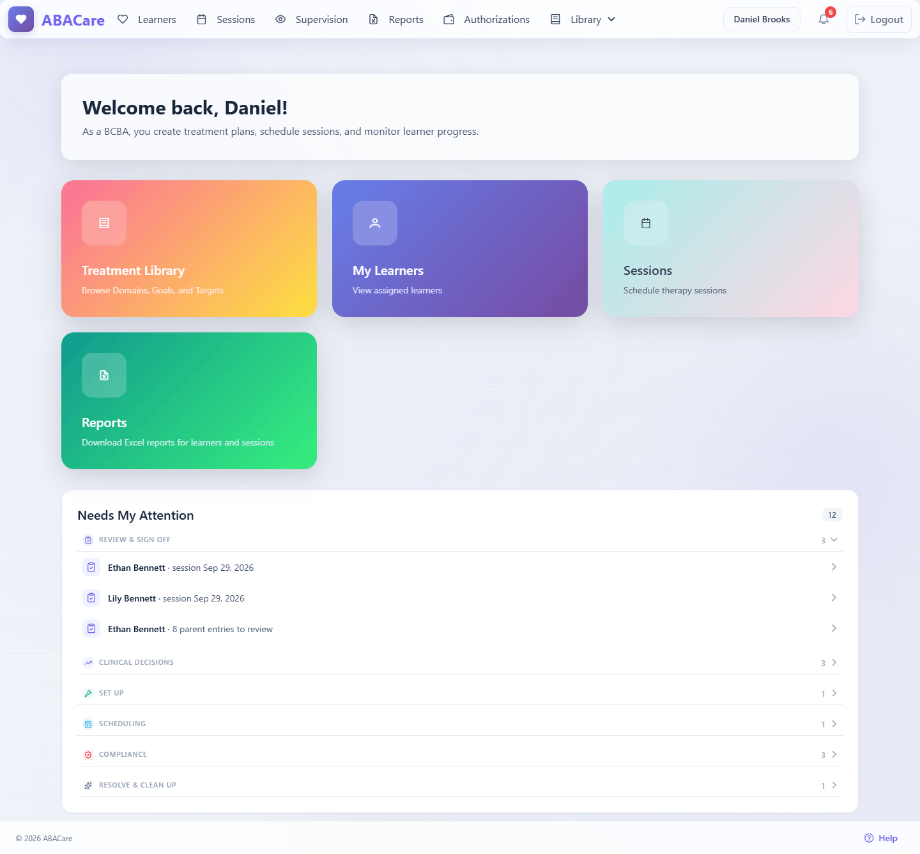Click clipboard icon beside Ethan Bennett session Sep 29
This screenshot has width=920, height=854.
pyautogui.click(x=91, y=567)
